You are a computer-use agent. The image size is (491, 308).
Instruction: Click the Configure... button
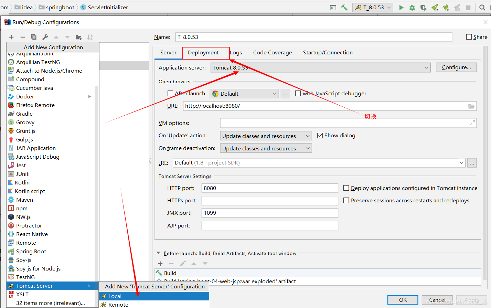click(x=456, y=67)
